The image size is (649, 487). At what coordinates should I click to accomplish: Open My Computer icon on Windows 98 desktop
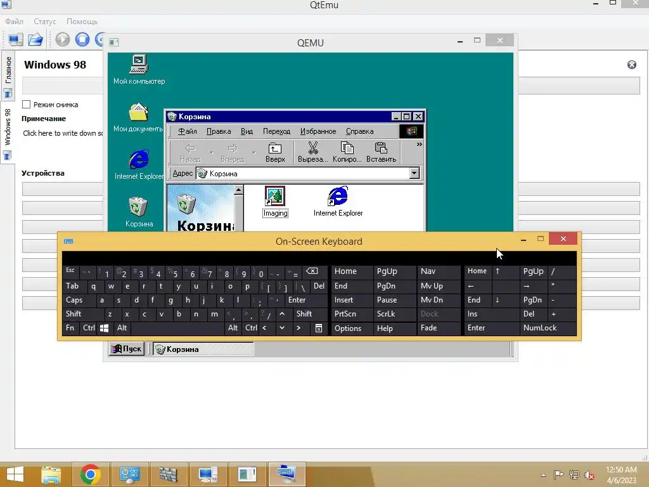tap(139, 69)
